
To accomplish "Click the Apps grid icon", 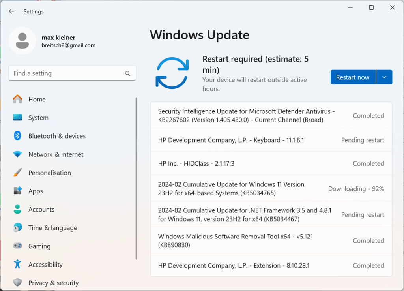I will [x=17, y=191].
